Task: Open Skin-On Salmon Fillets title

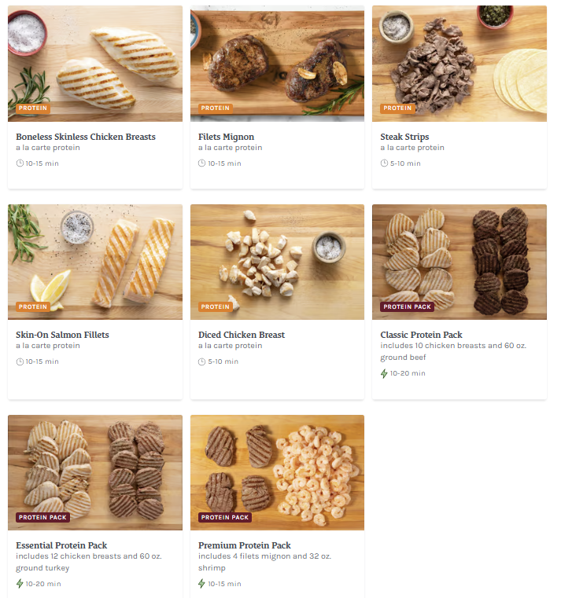Action: (x=62, y=335)
